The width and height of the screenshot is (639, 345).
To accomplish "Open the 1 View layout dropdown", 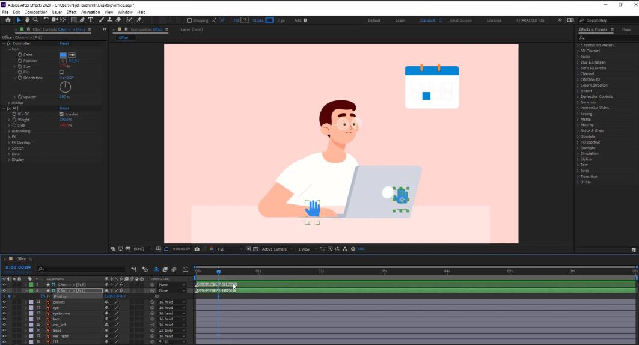I will [307, 249].
